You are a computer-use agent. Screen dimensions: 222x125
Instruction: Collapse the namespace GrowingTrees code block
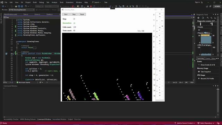(17, 42)
